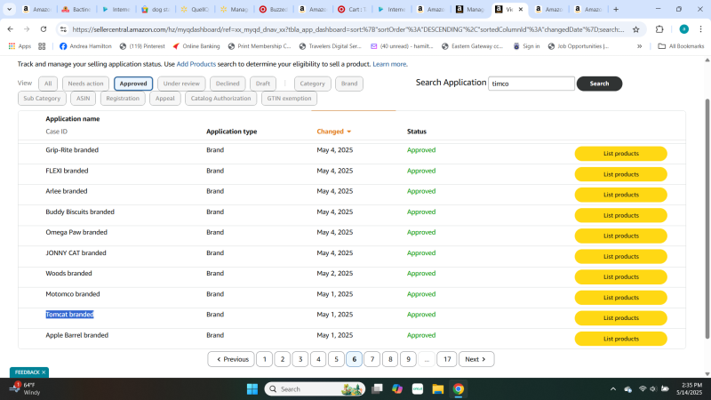Click the browser back arrow
The image size is (711, 400).
(x=11, y=28)
